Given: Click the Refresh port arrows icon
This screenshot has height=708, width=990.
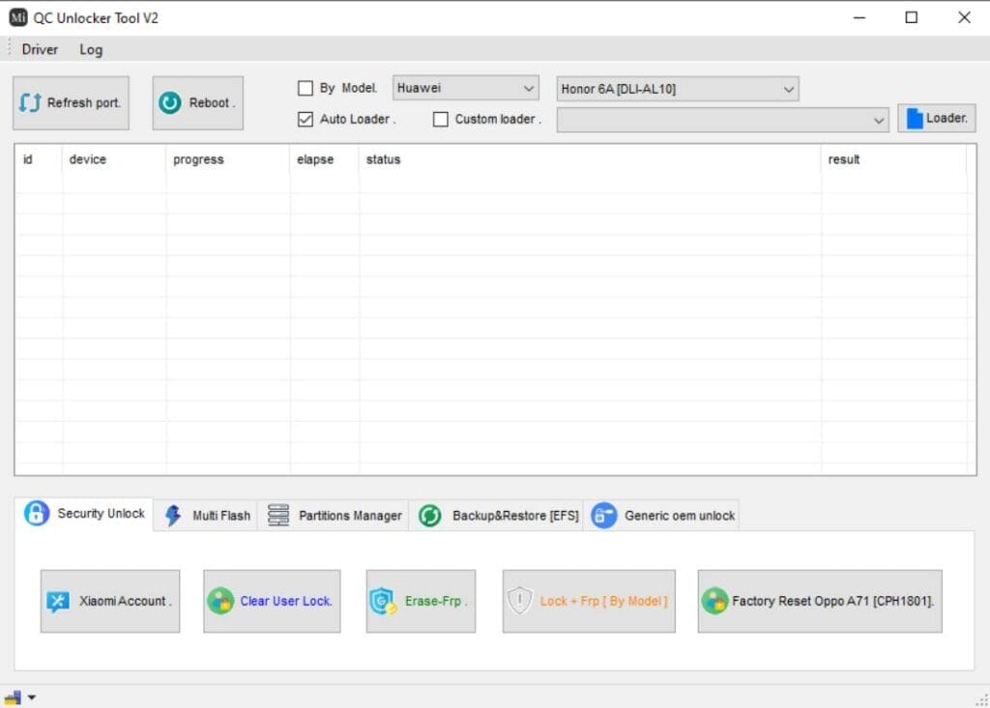Looking at the screenshot, I should 31,102.
